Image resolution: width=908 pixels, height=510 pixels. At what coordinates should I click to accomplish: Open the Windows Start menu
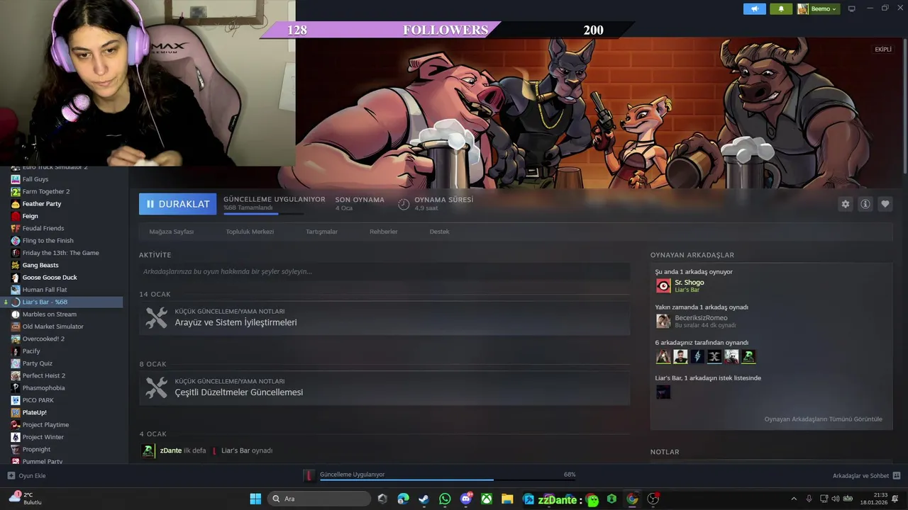(255, 499)
